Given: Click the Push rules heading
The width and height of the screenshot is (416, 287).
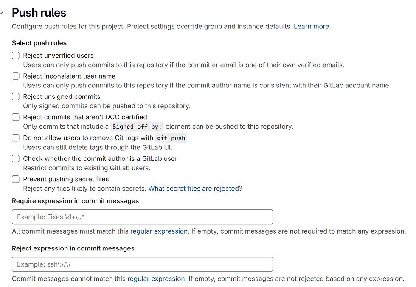Looking at the screenshot, I should coord(39,13).
